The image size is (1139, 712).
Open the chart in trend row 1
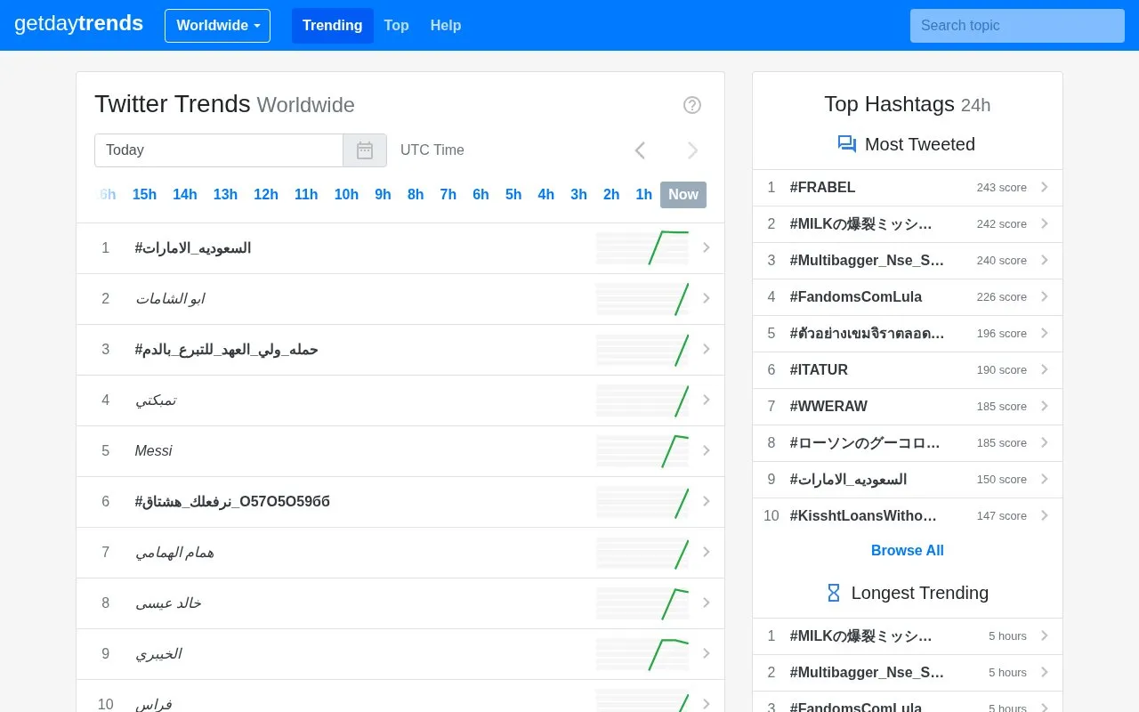coord(642,248)
